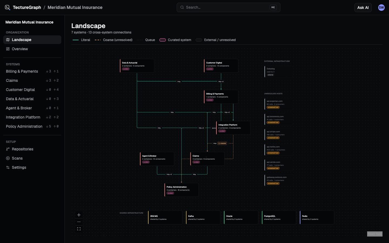Click the Agent & Broker graph node
Image resolution: width=389 pixels, height=243 pixels.
[x=157, y=159]
